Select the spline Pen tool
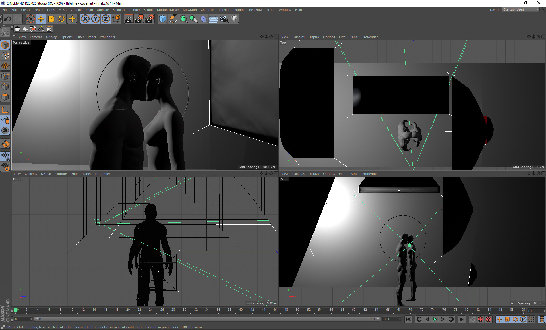The height and width of the screenshot is (330, 546). click(x=173, y=19)
